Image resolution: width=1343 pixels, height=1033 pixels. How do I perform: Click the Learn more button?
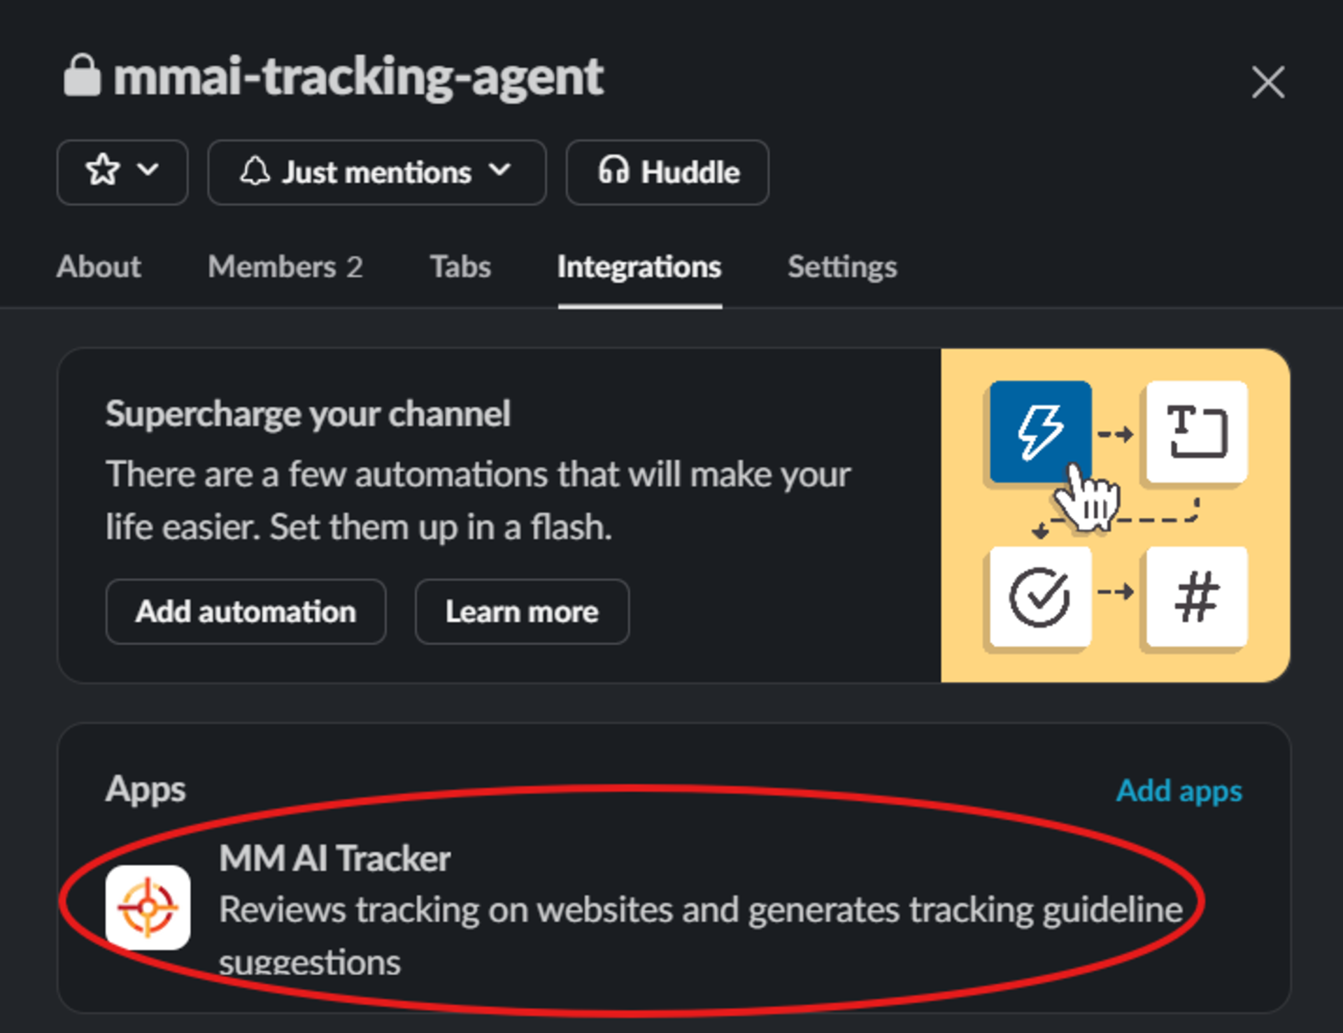[x=522, y=612]
